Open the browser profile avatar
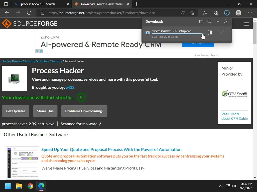The image size is (257, 192). (x=238, y=13)
